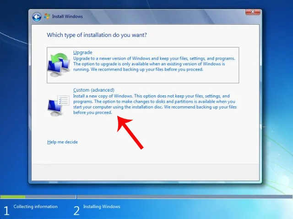Click the Collecting information step label
This screenshot has width=293, height=219.
36,207
